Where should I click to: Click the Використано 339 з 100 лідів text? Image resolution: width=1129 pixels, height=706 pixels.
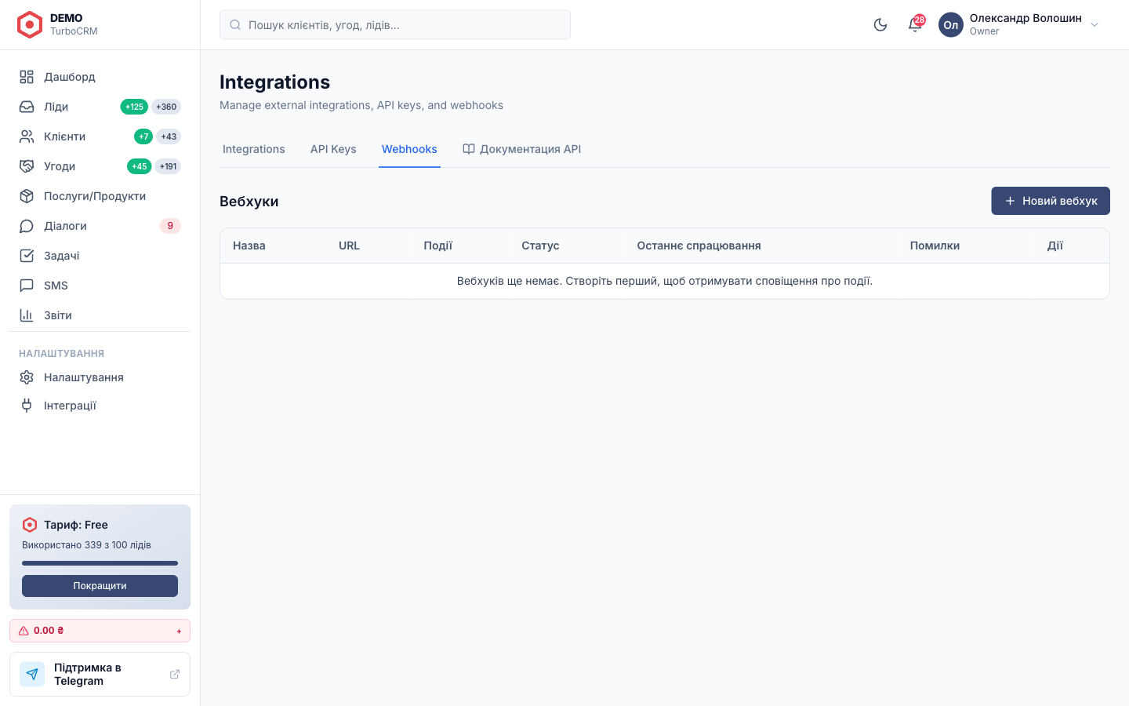click(86, 545)
